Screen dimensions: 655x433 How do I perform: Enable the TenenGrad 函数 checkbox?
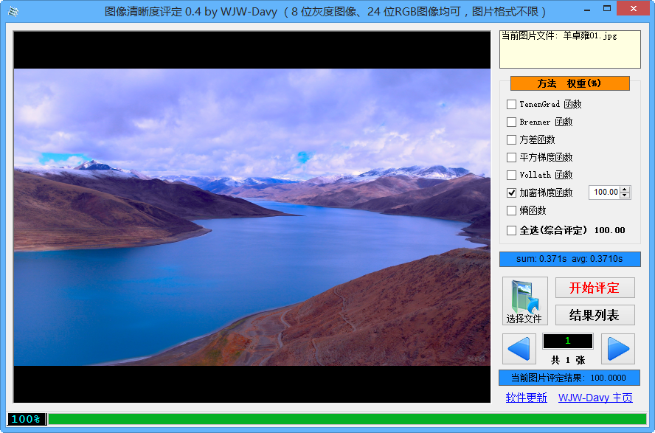pos(511,104)
